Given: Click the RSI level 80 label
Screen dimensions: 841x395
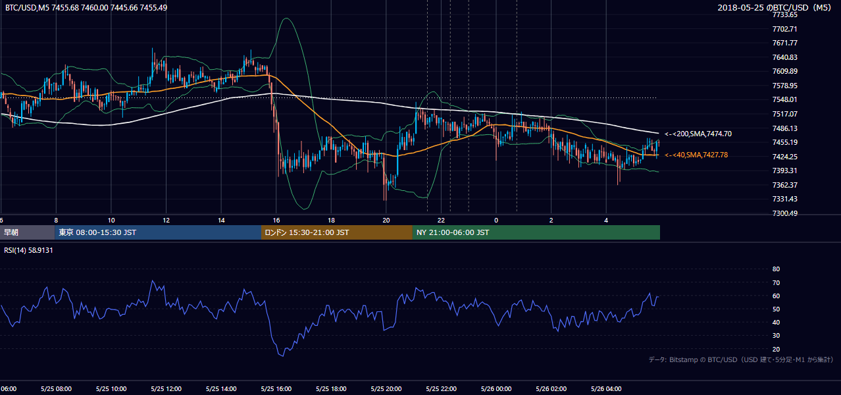Looking at the screenshot, I should coord(776,269).
